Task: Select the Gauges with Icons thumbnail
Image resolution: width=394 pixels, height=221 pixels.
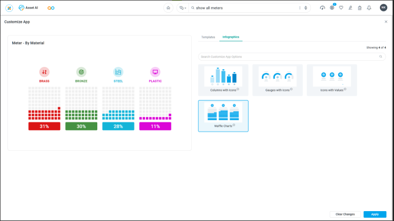Action: pyautogui.click(x=277, y=80)
